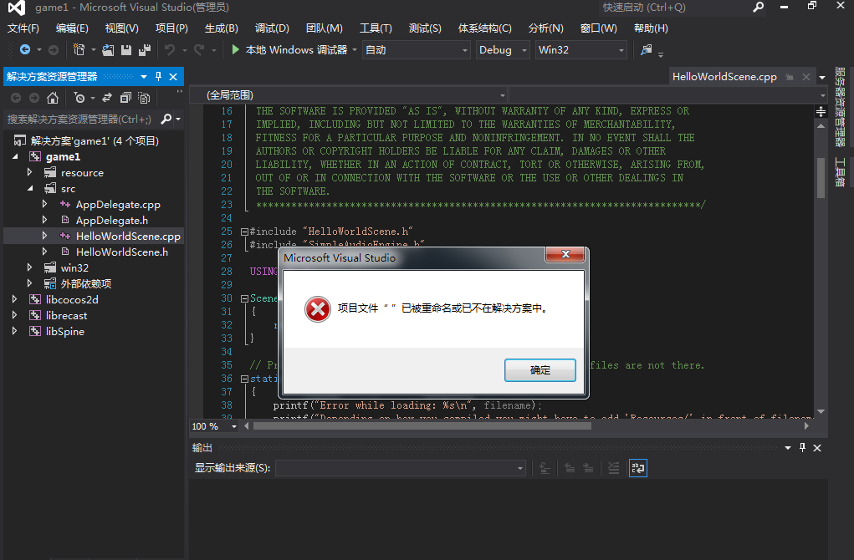854x560 pixels.
Task: Collapse the src folder node
Action: 30,188
